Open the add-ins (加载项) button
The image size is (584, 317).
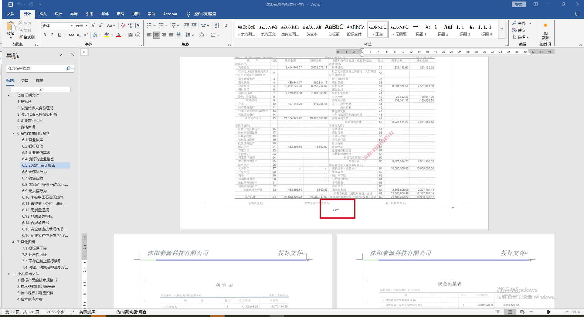tap(545, 32)
